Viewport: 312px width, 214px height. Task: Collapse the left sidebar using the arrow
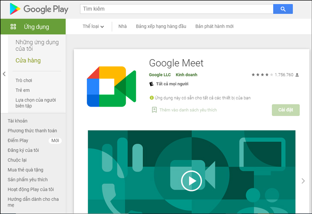coord(4,74)
